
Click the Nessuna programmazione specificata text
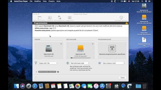pos(112,54)
